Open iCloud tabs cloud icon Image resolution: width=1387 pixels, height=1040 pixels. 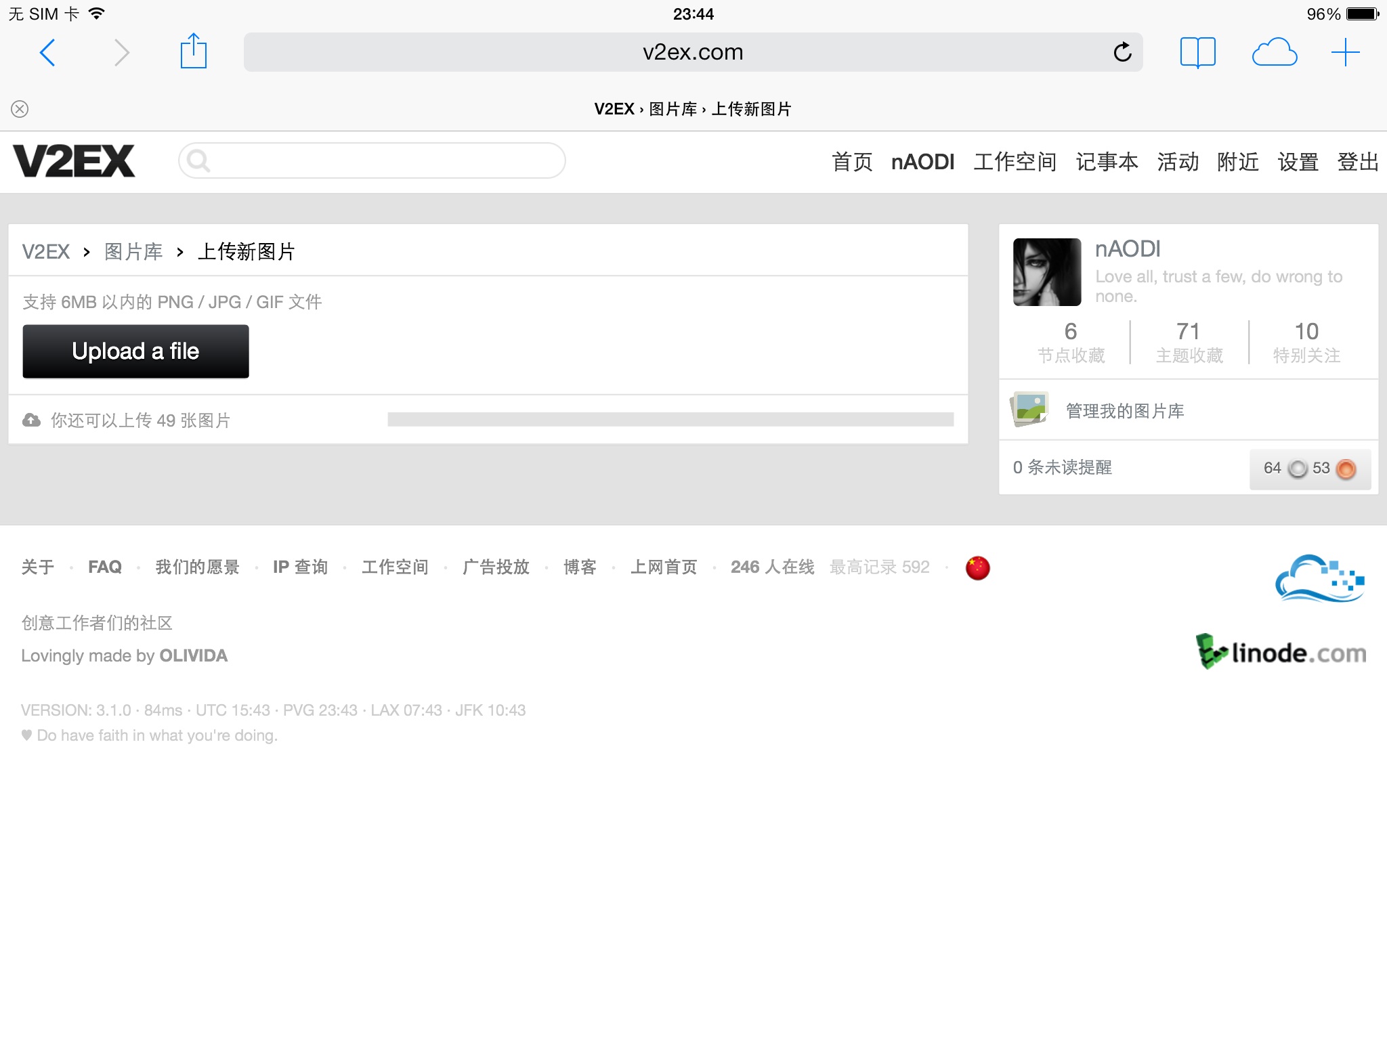pyautogui.click(x=1274, y=52)
